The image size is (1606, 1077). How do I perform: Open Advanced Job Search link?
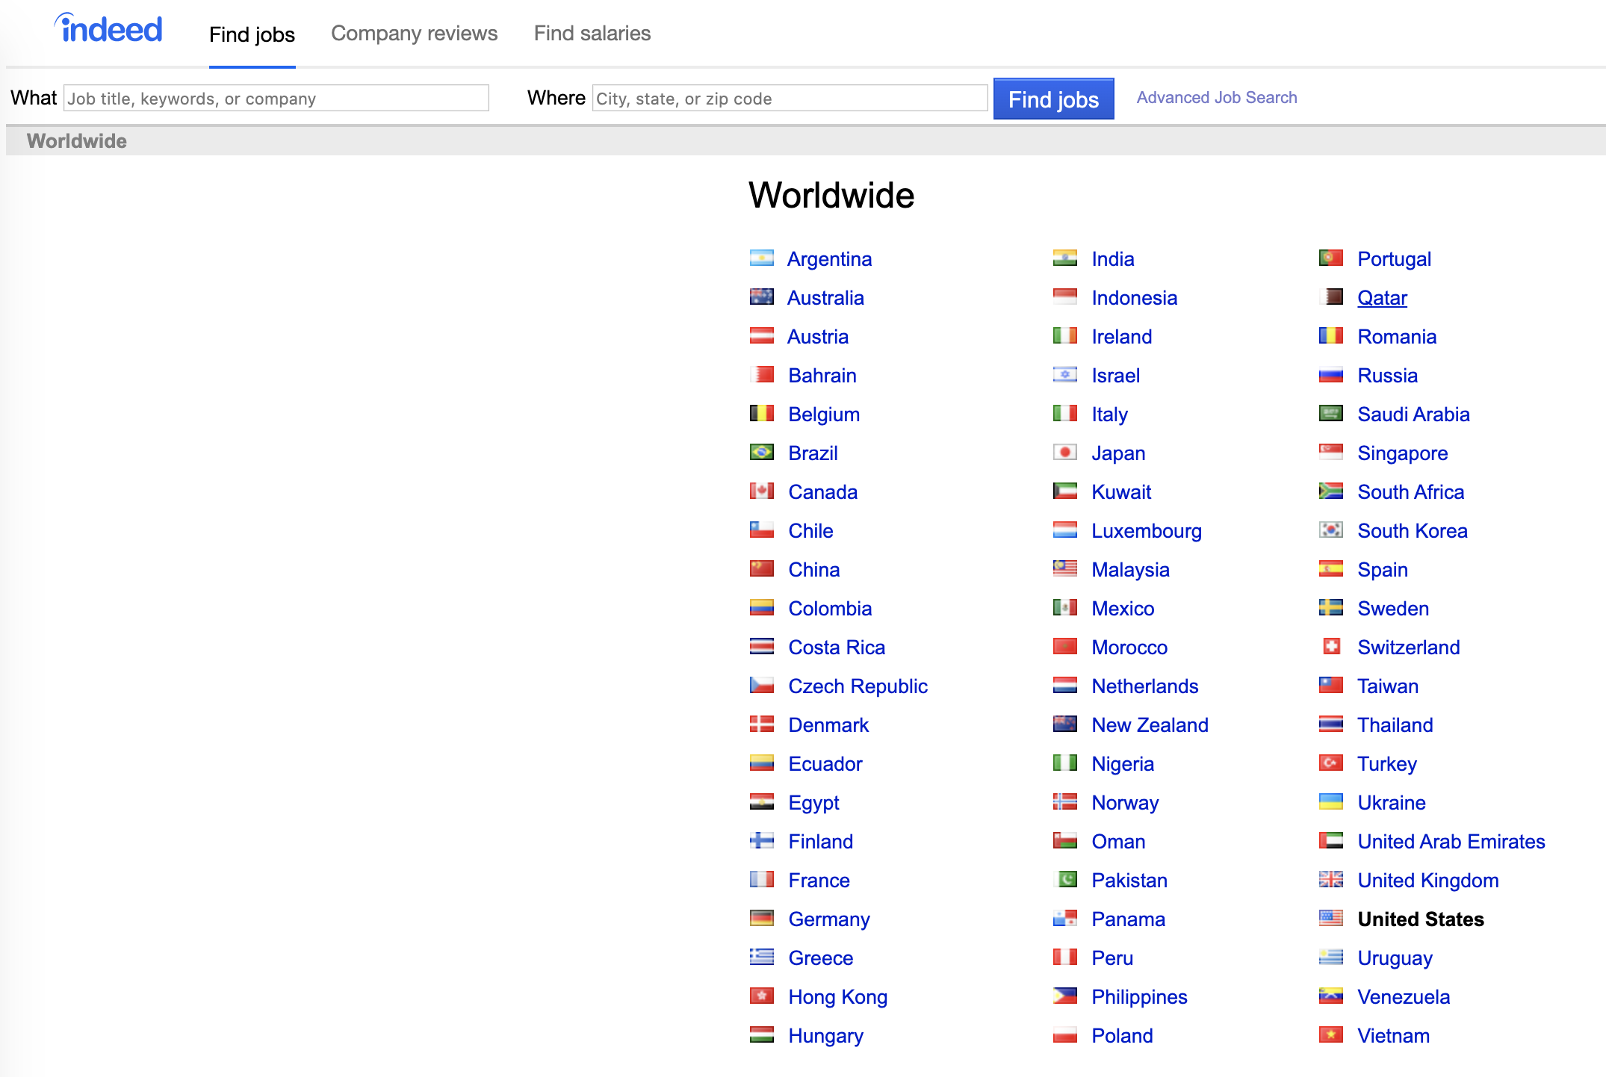click(x=1216, y=98)
